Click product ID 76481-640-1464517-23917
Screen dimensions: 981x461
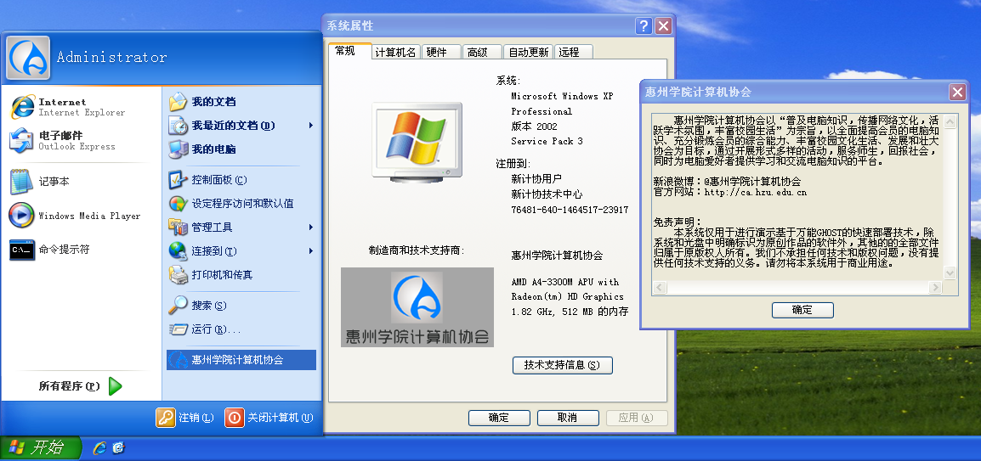[570, 210]
